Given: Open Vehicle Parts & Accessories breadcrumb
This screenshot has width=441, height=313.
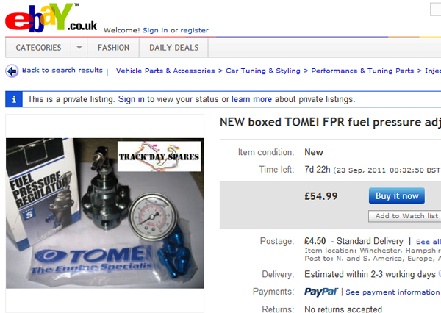Looking at the screenshot, I should (165, 71).
